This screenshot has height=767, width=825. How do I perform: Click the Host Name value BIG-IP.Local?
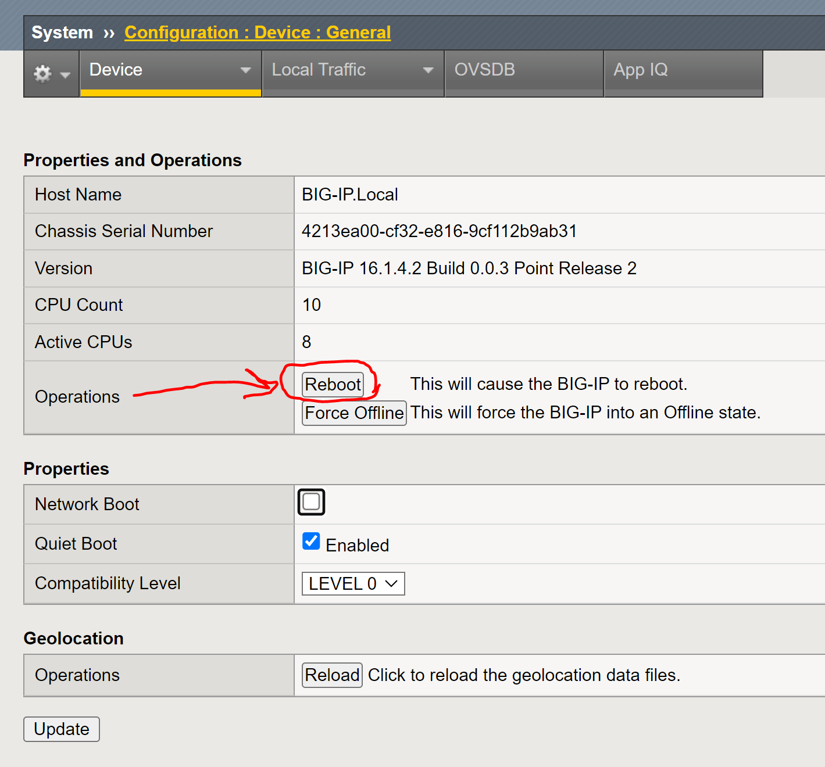tap(349, 194)
